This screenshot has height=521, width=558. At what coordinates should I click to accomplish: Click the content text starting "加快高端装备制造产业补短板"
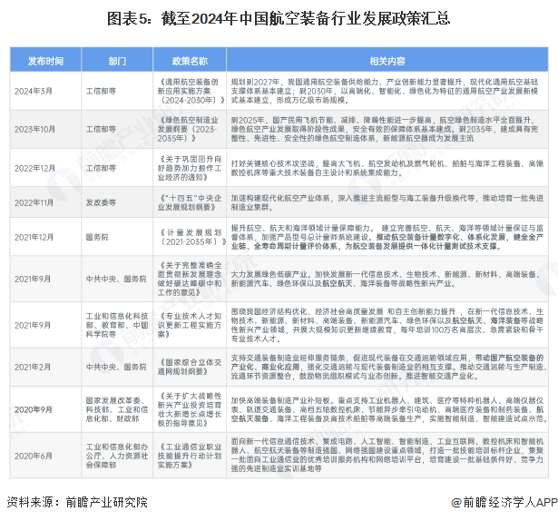tap(389, 409)
